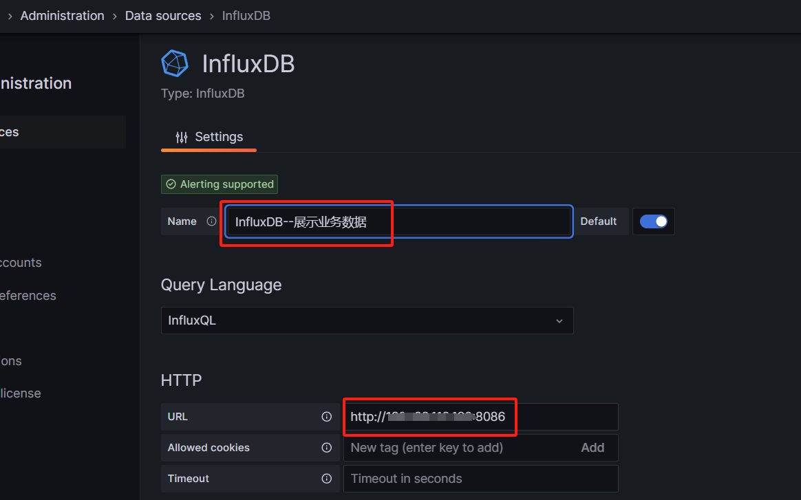Image resolution: width=801 pixels, height=500 pixels.
Task: Click the Allowed cookies info icon
Action: pyautogui.click(x=326, y=448)
